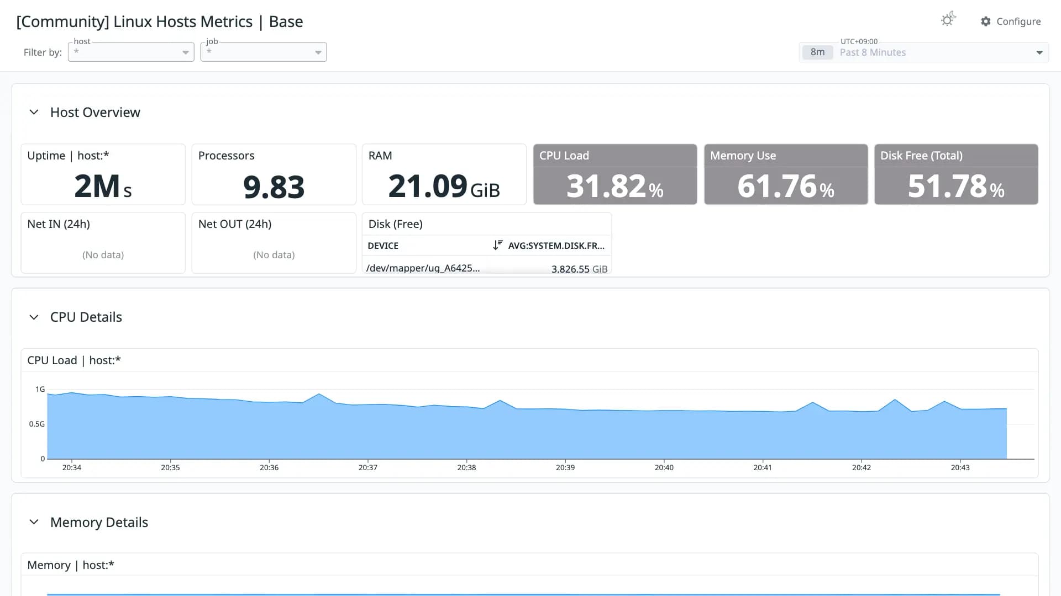The width and height of the screenshot is (1061, 596).
Task: Select the Memory Use 61.76% widget
Action: 786,174
